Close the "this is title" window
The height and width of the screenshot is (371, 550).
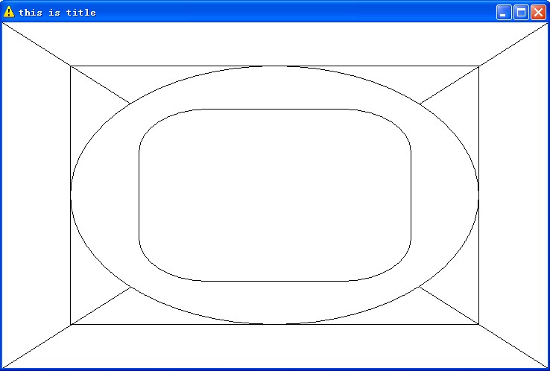click(538, 12)
